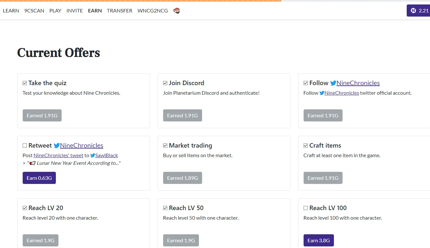The width and height of the screenshot is (430, 248).
Task: Click the N coin icon in balance button
Action: coord(413,11)
